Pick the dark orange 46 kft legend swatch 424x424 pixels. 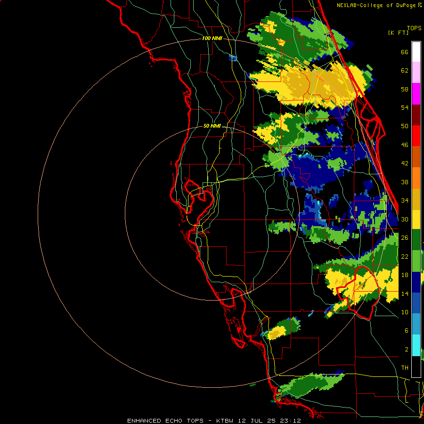[416, 157]
